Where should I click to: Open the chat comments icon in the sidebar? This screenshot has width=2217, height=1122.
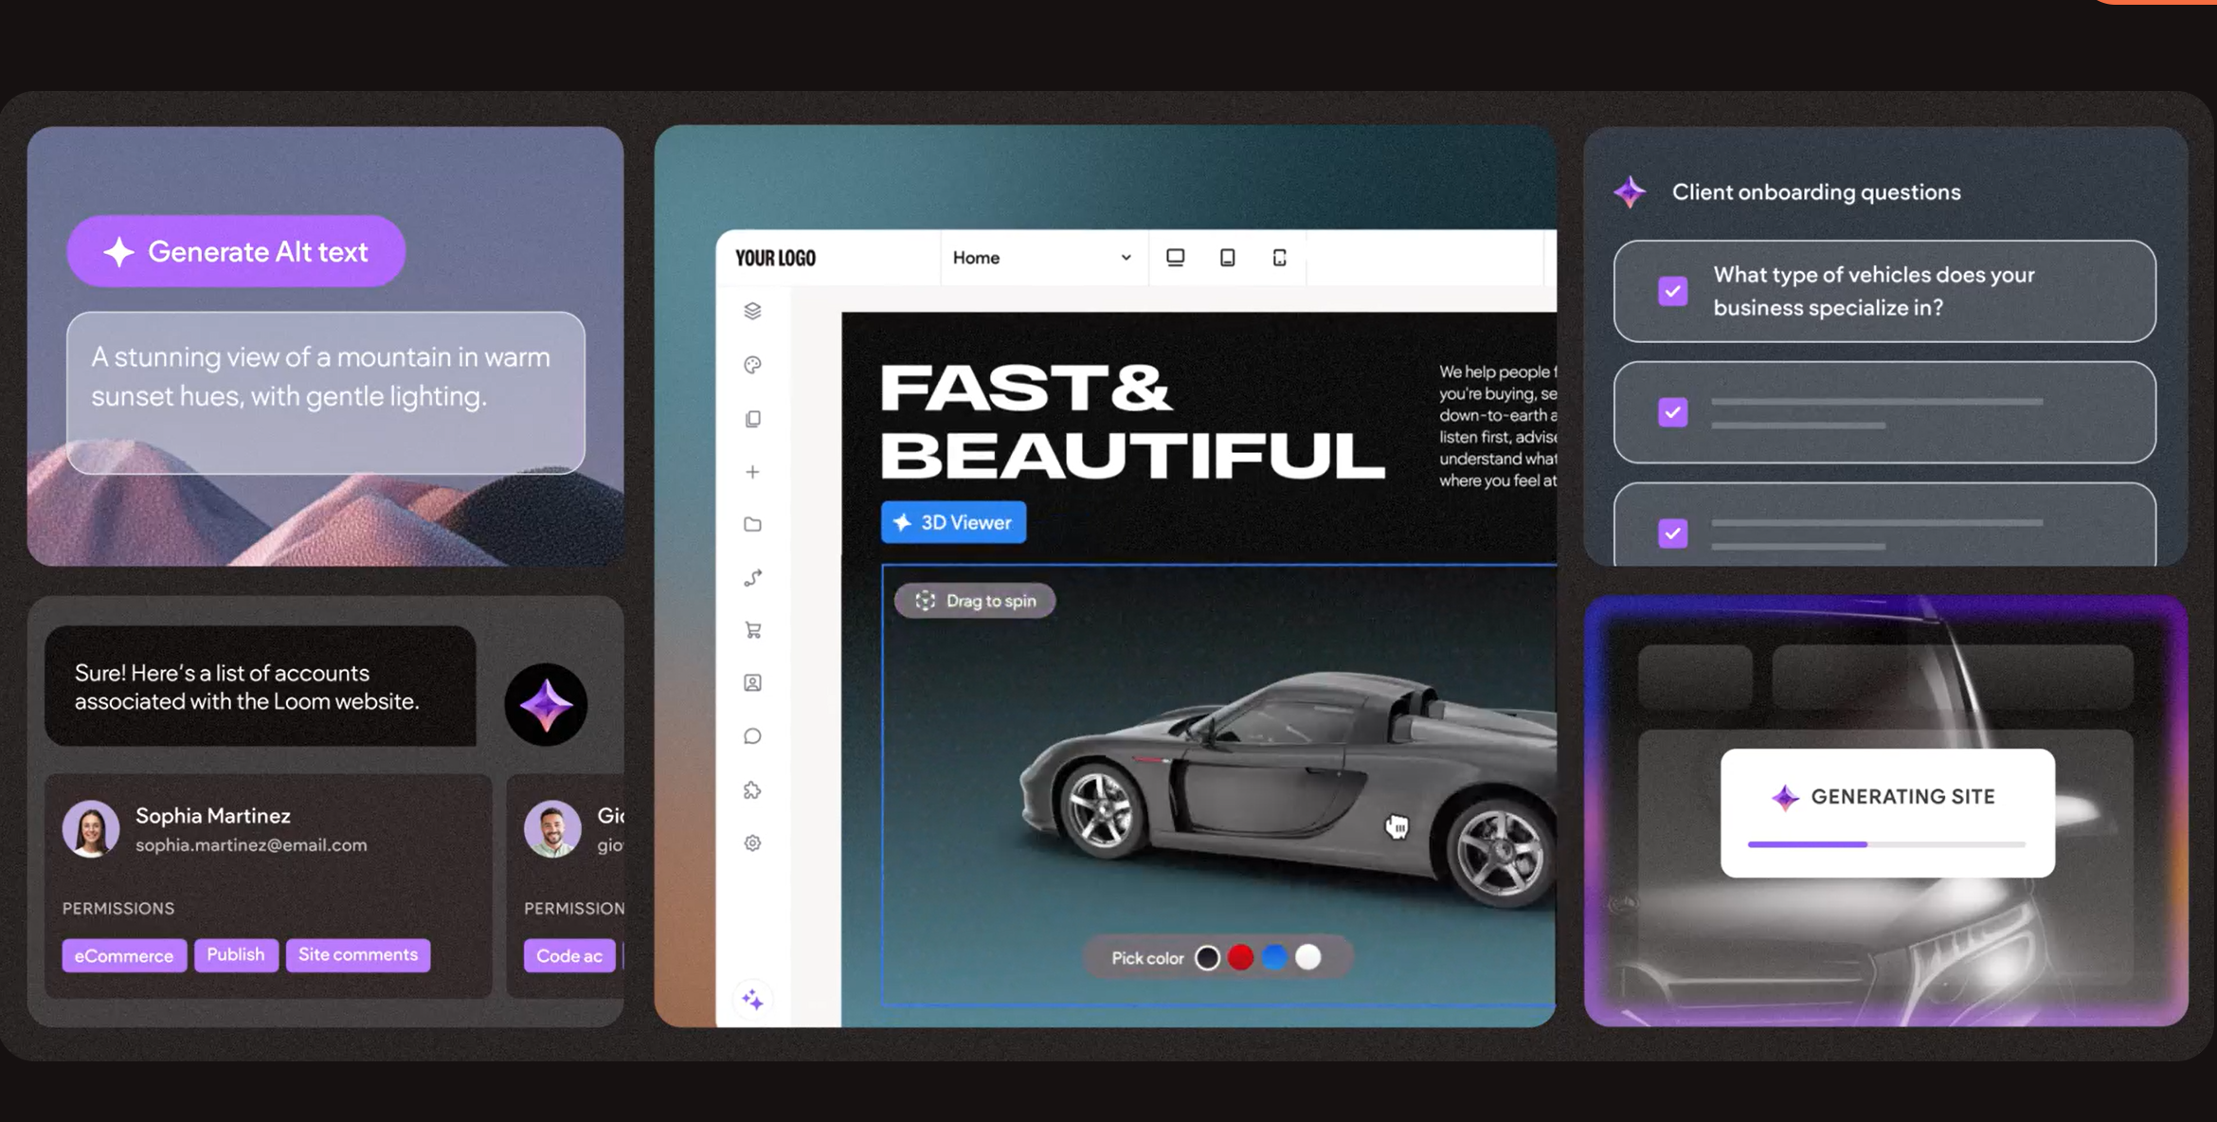click(x=752, y=735)
